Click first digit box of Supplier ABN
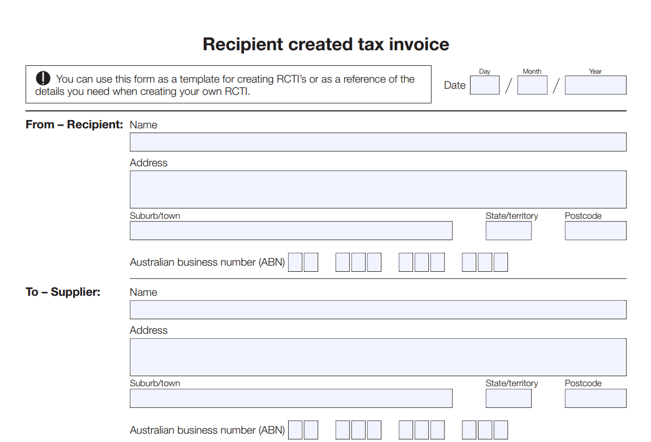The height and width of the screenshot is (442, 651). [295, 430]
